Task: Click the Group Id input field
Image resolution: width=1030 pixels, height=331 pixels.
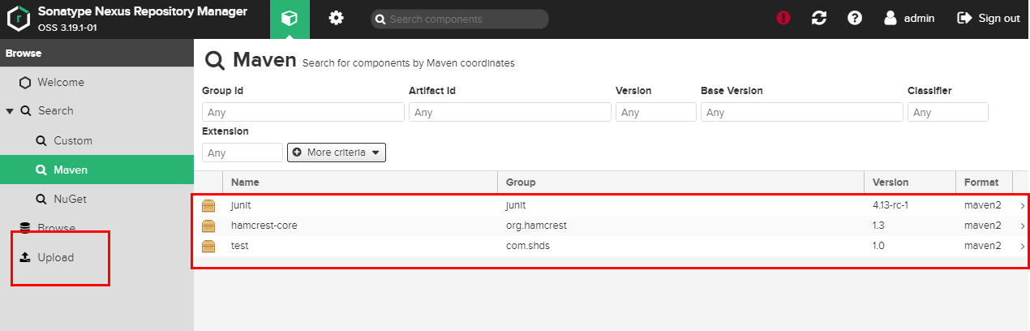Action: click(x=303, y=112)
